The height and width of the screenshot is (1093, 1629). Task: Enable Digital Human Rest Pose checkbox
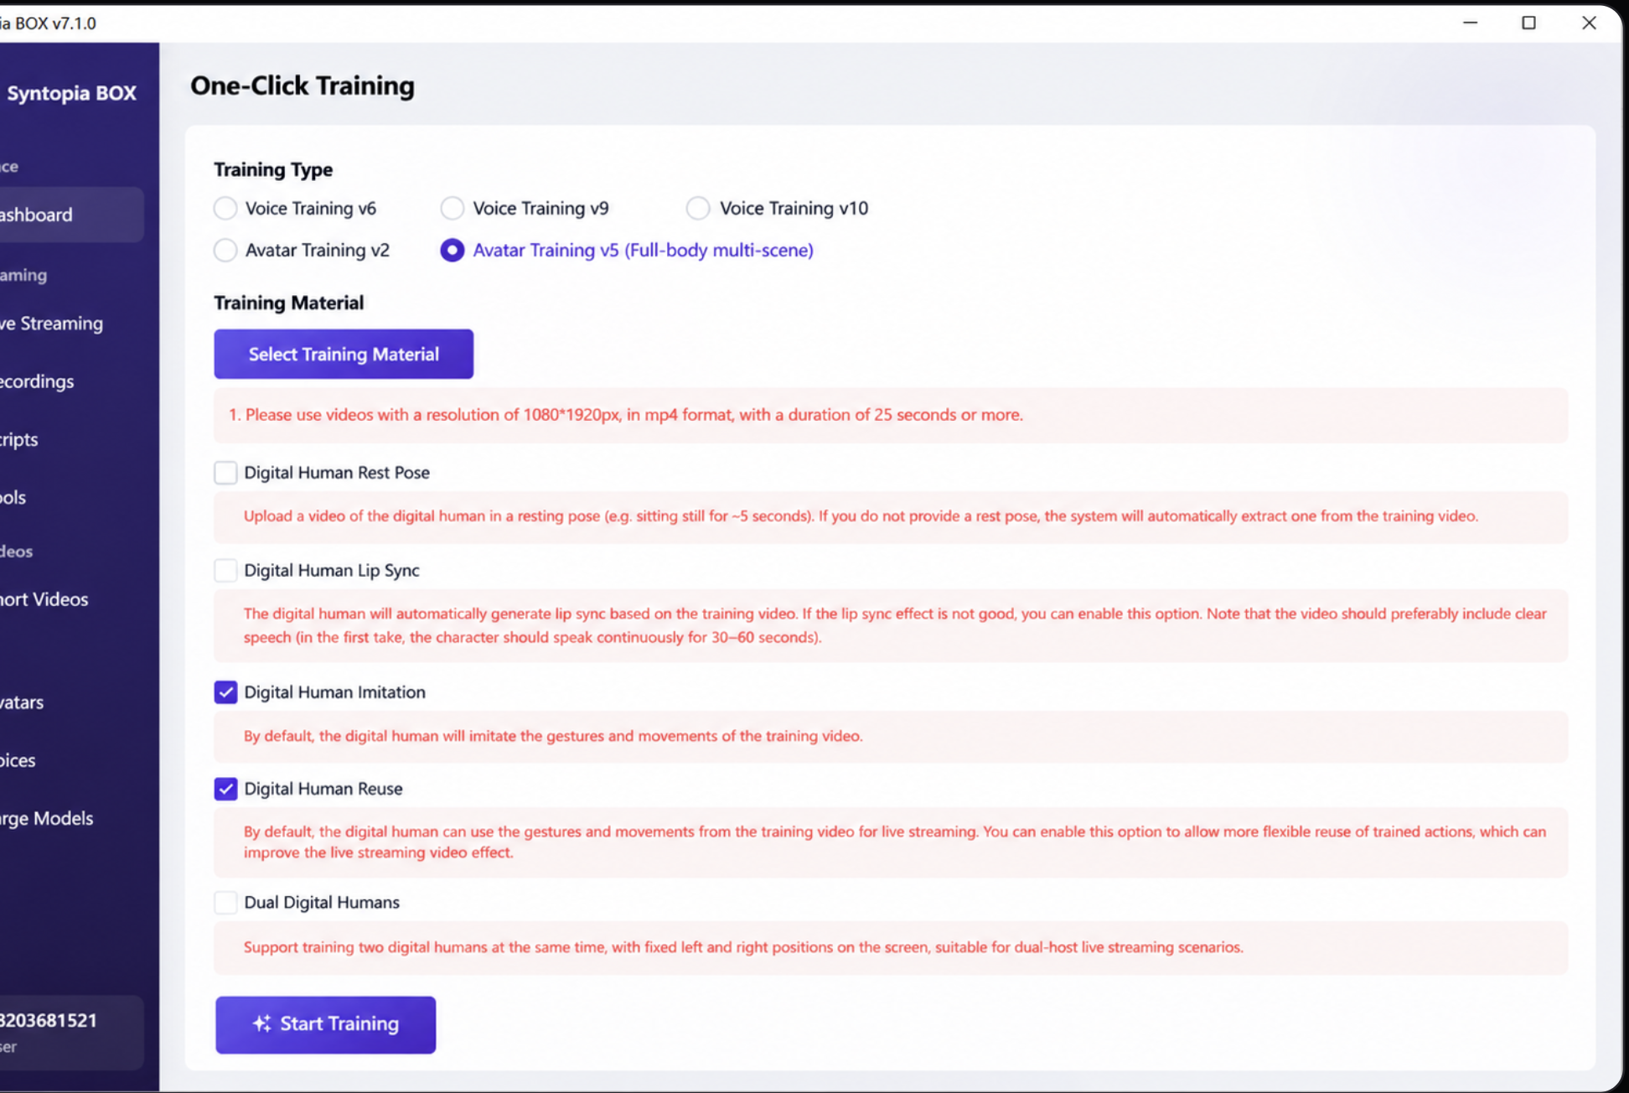[x=225, y=473]
